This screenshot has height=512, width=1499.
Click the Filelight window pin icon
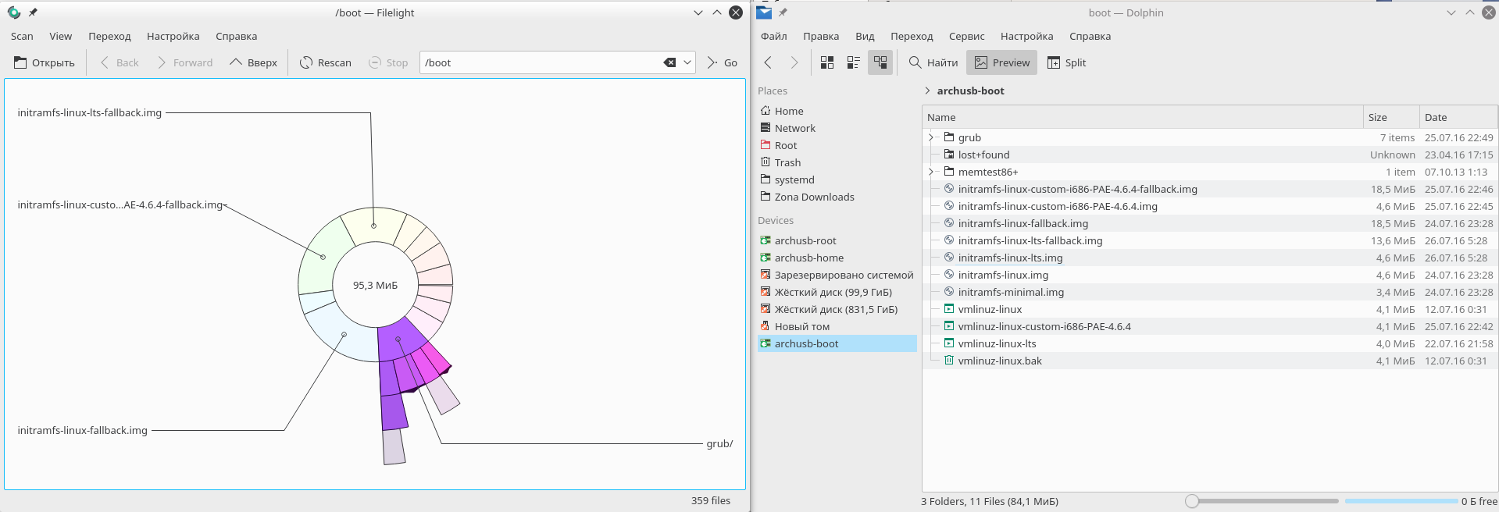33,12
